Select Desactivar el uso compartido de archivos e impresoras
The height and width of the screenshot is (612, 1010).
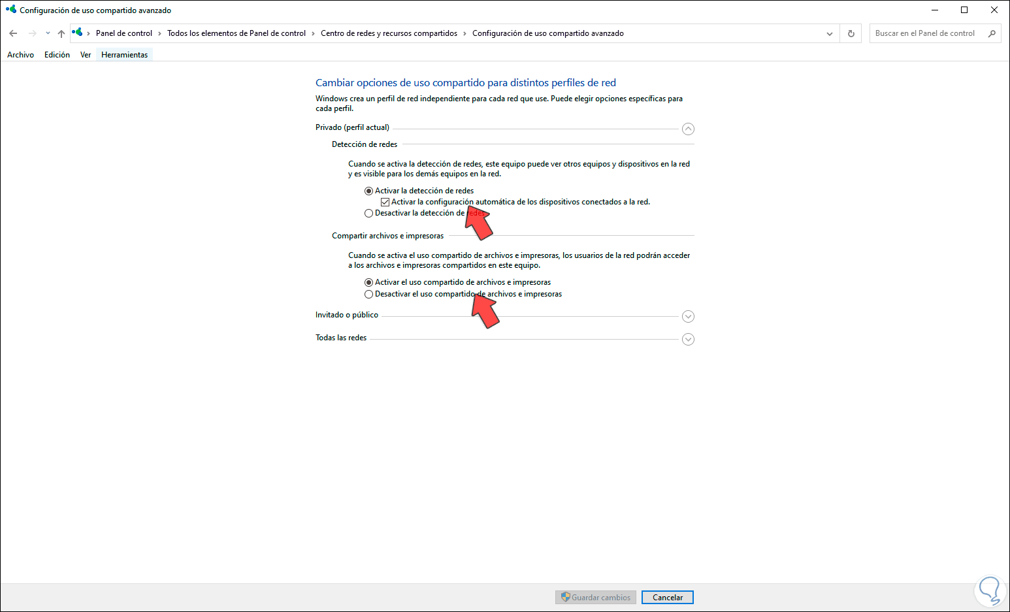pos(369,294)
